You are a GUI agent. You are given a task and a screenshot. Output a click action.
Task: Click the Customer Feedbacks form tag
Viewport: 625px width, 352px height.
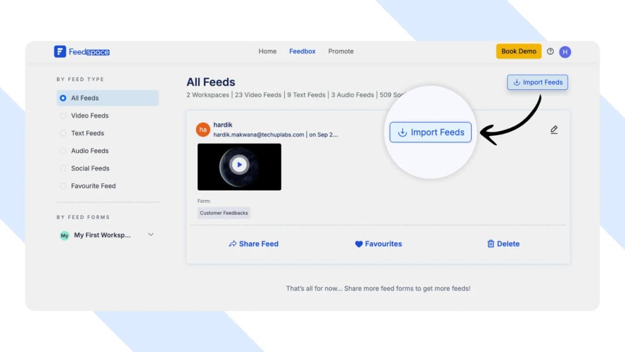click(x=223, y=212)
